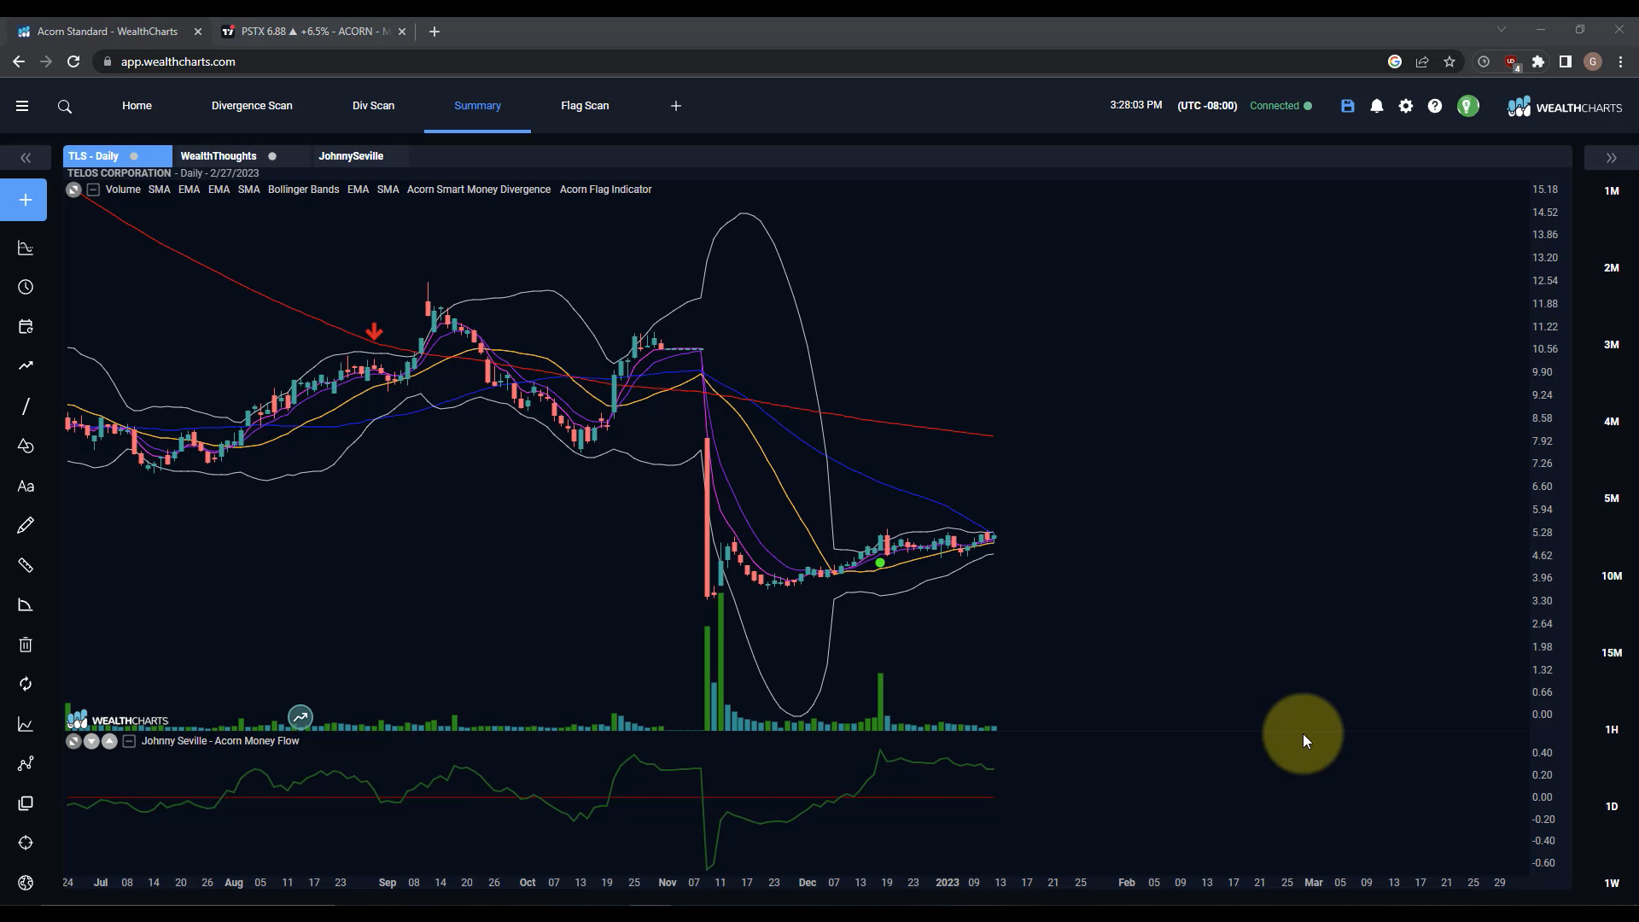The width and height of the screenshot is (1639, 922).
Task: Click the blue plus add button in sidebar
Action: 24,200
